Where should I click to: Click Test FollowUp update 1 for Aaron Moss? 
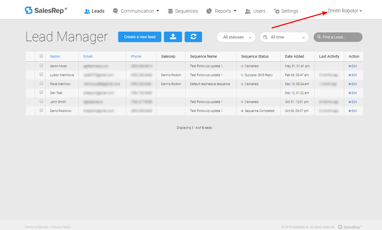(x=206, y=66)
